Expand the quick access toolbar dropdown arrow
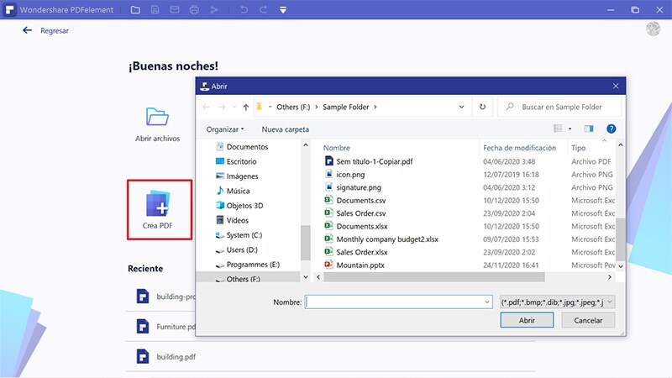Screen dimensions: 672x378 (283, 10)
